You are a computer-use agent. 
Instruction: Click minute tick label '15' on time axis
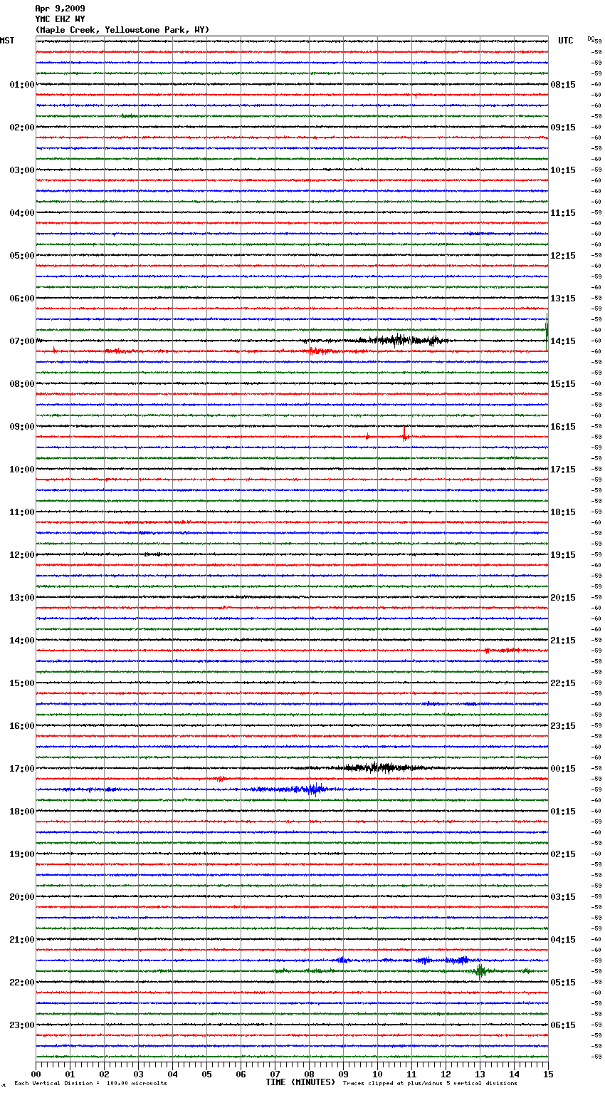pyautogui.click(x=548, y=1074)
